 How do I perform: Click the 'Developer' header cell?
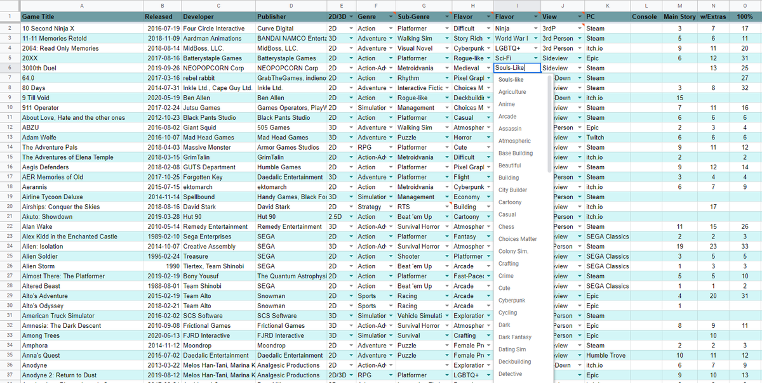click(218, 16)
